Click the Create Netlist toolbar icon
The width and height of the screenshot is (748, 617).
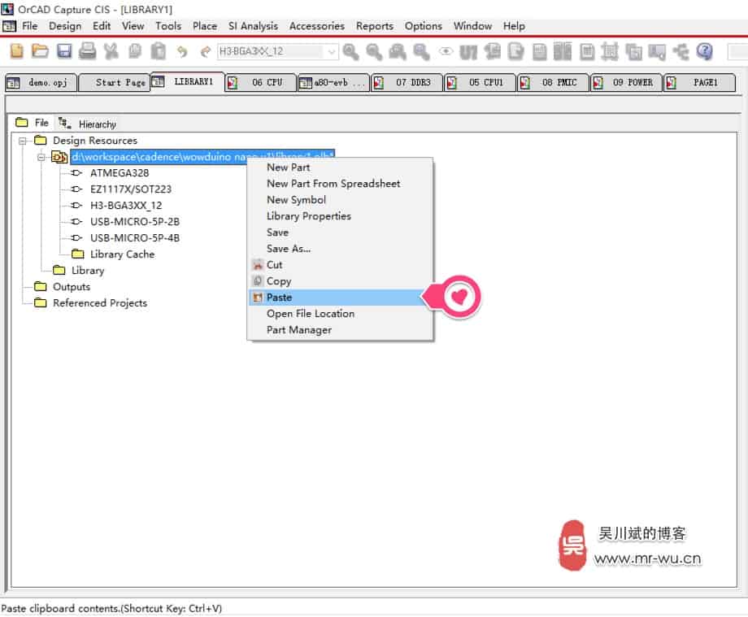[539, 51]
